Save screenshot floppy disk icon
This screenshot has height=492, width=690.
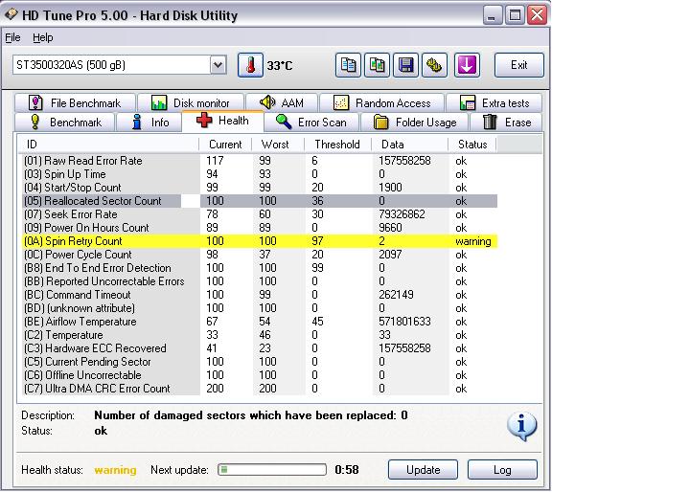405,65
